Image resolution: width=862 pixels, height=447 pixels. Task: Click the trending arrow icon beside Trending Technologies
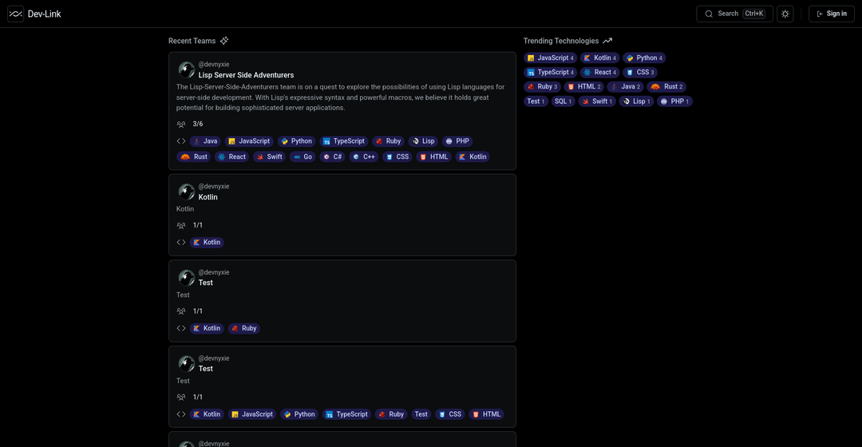(x=607, y=41)
